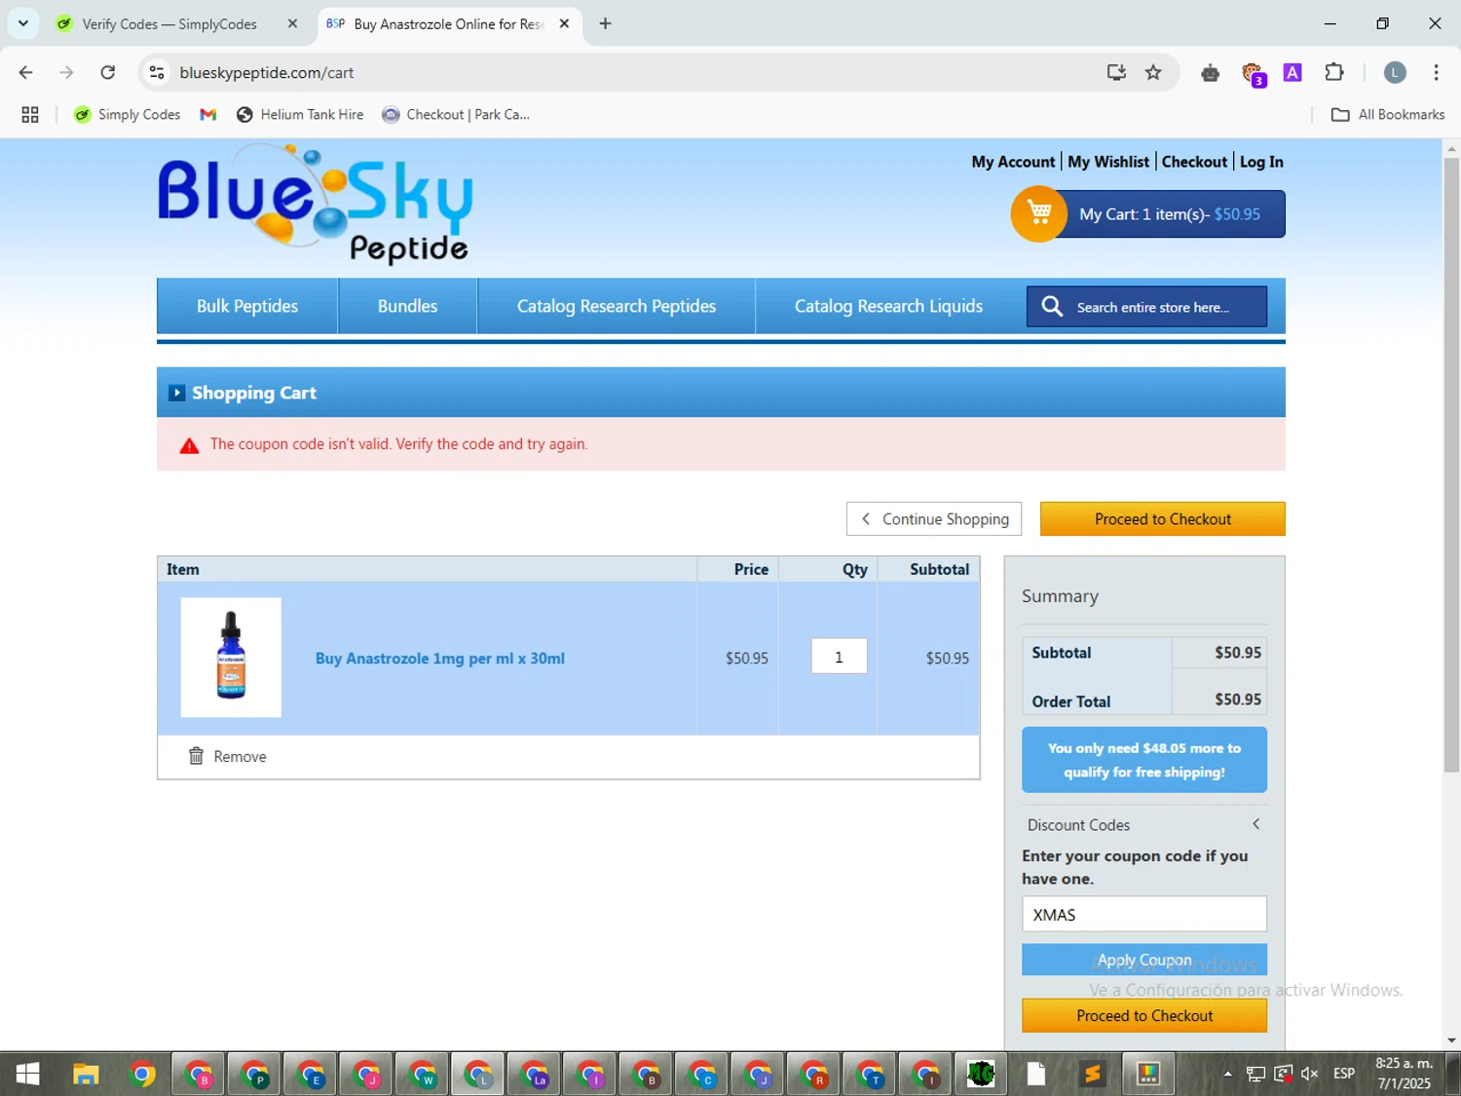Open Catalog Research Liquids menu
Screen dimensions: 1461x1096
pyautogui.click(x=888, y=306)
